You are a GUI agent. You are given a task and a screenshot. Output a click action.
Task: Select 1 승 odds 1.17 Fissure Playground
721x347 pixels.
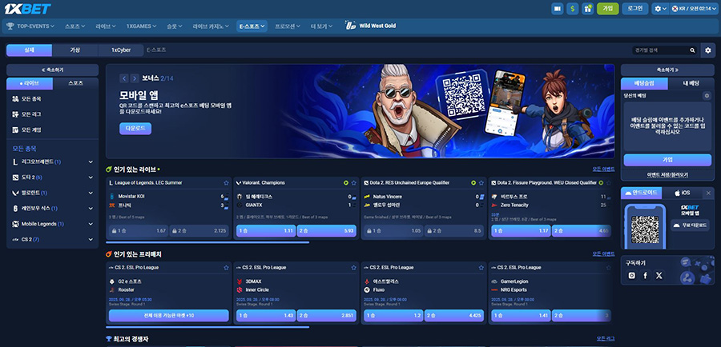click(521, 231)
